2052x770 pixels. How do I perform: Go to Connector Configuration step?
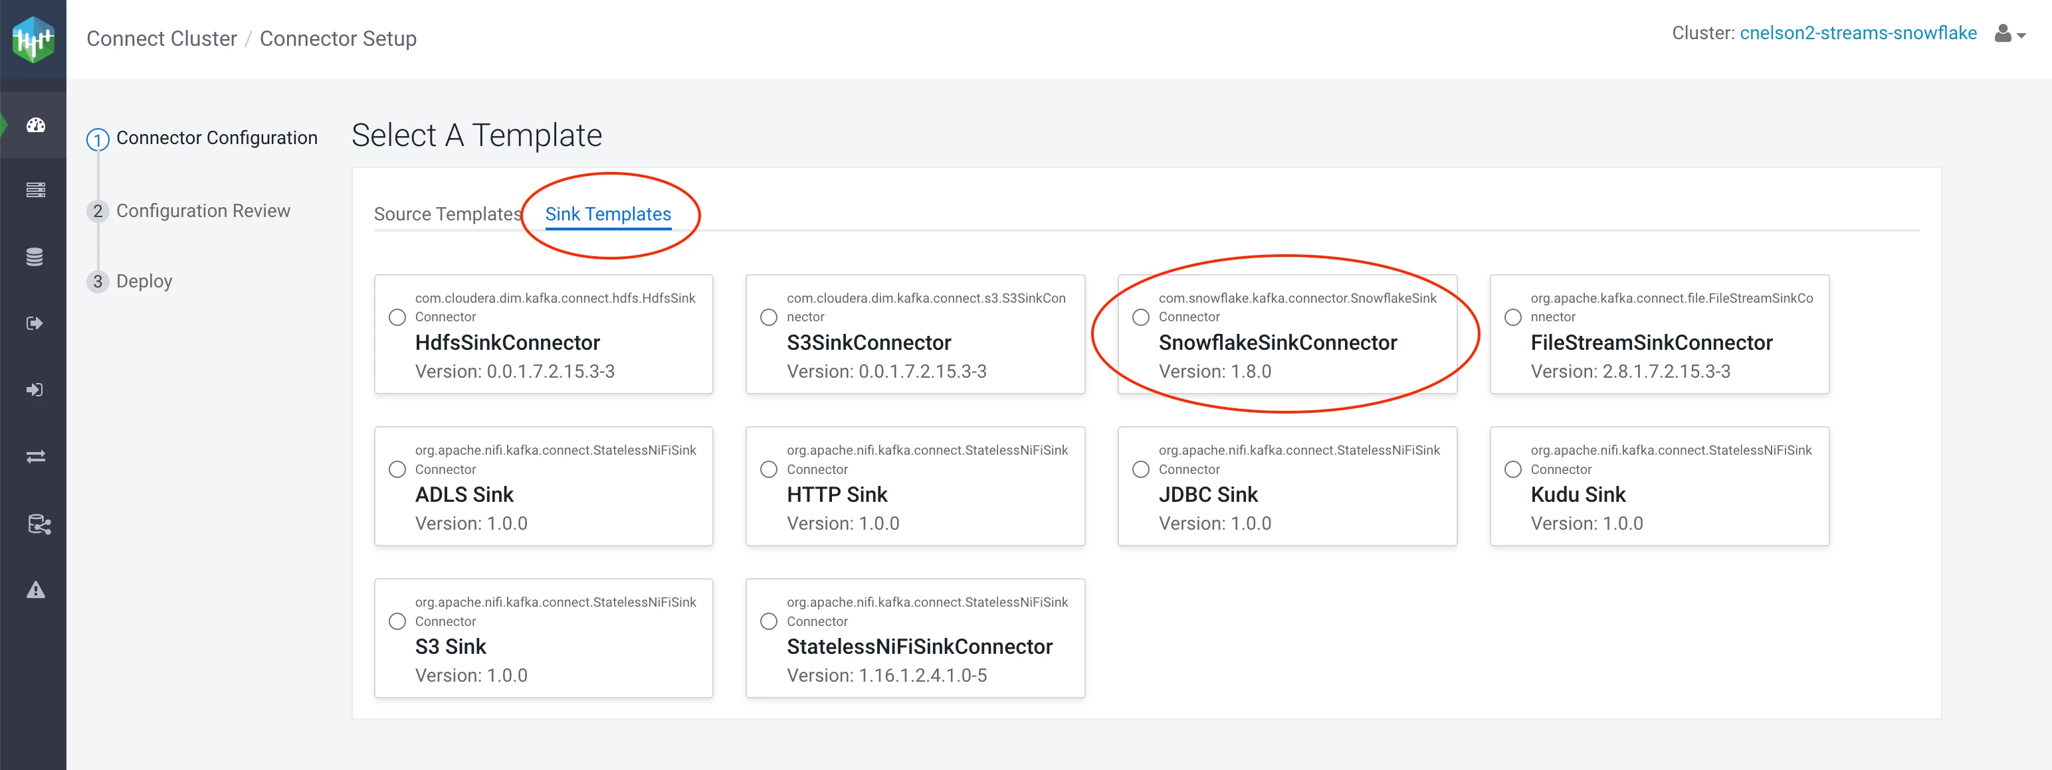click(x=201, y=139)
